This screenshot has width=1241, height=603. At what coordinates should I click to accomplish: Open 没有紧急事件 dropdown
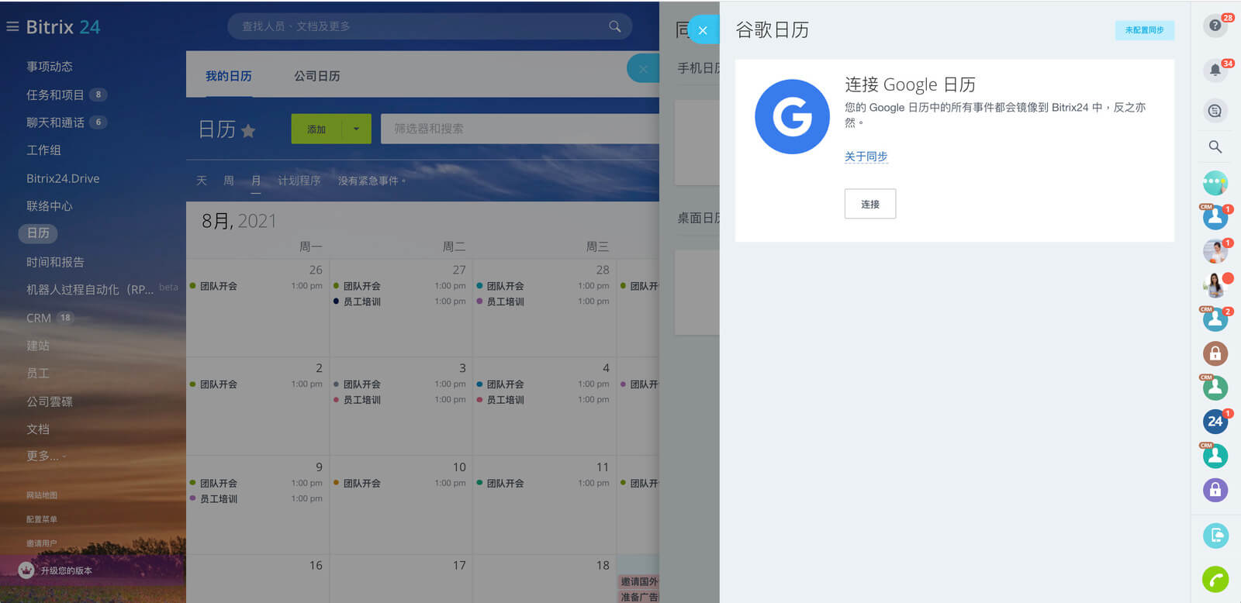click(372, 181)
